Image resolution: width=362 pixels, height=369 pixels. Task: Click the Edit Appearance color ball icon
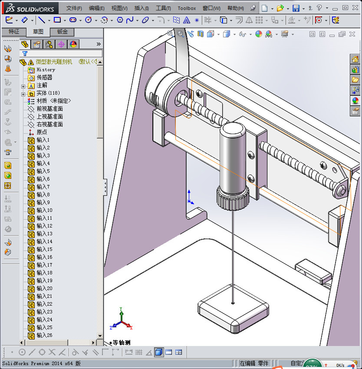pyautogui.click(x=258, y=34)
